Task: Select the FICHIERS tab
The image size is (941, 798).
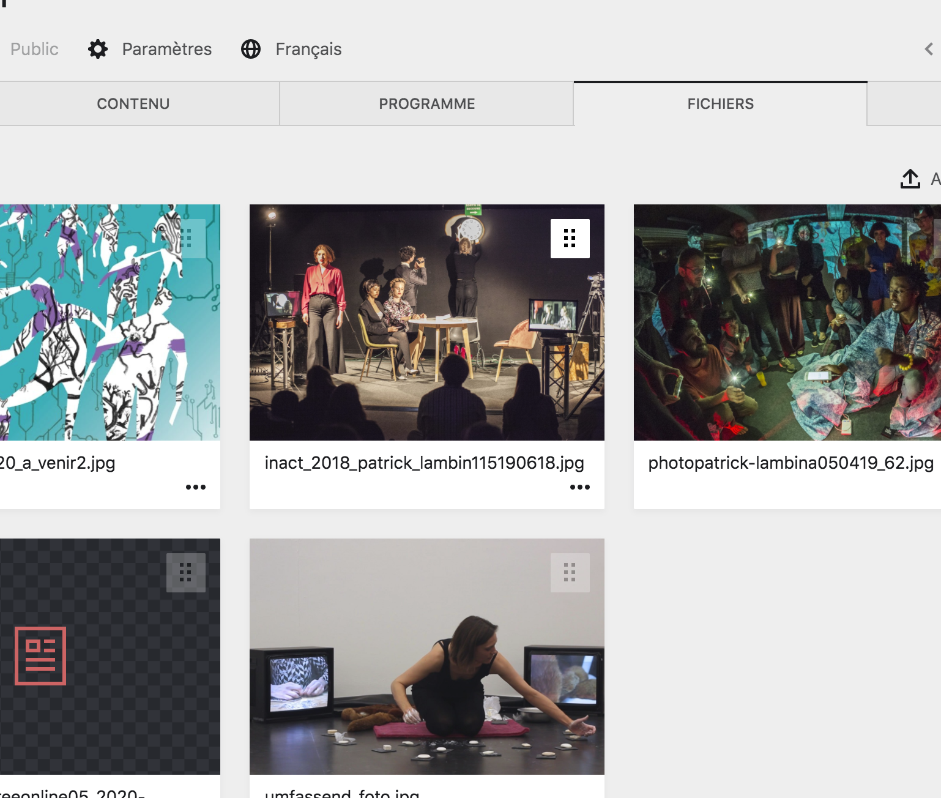Action: point(720,104)
